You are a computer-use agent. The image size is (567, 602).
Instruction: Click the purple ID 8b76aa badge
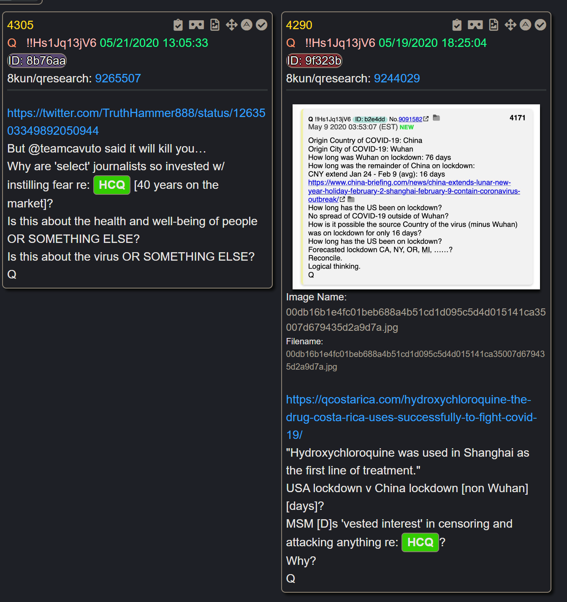pos(37,61)
